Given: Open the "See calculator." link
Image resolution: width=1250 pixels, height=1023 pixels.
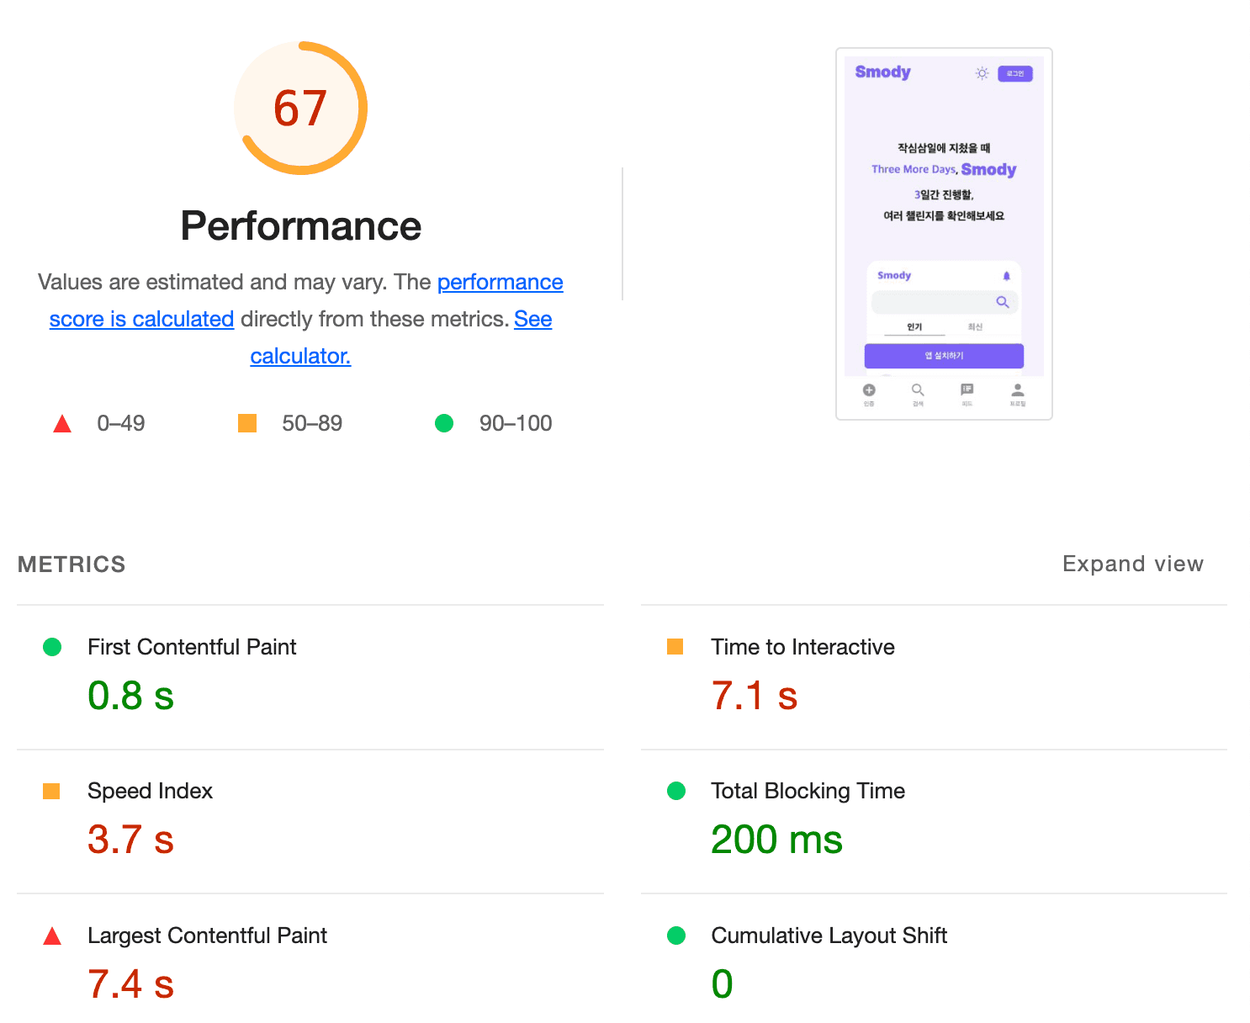Looking at the screenshot, I should pyautogui.click(x=300, y=356).
